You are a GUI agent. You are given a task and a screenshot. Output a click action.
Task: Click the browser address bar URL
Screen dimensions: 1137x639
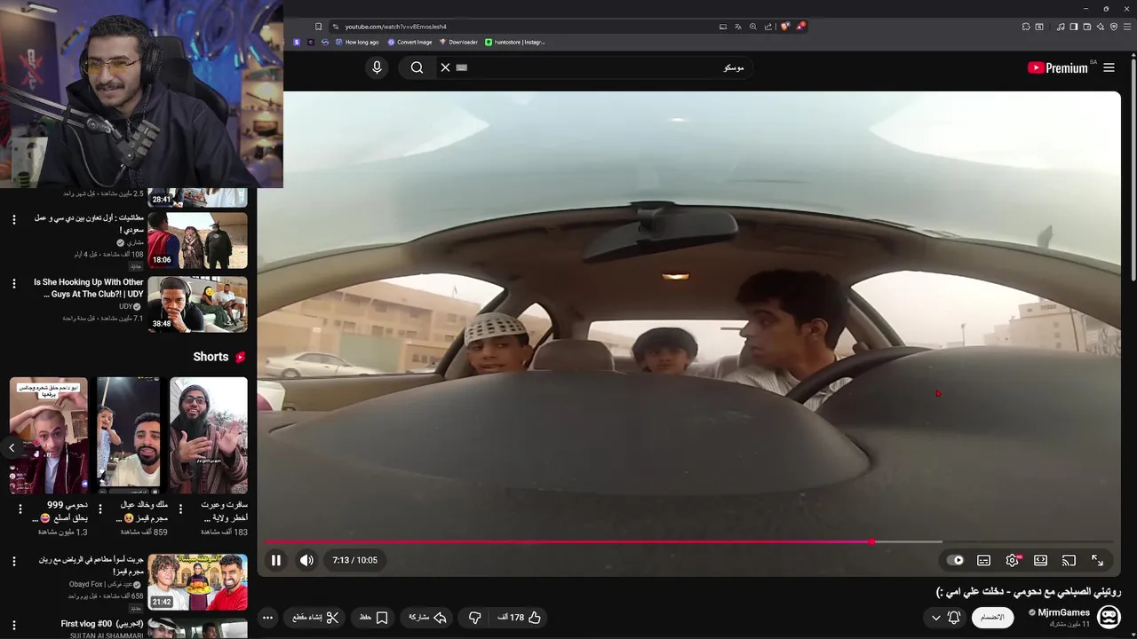395,27
